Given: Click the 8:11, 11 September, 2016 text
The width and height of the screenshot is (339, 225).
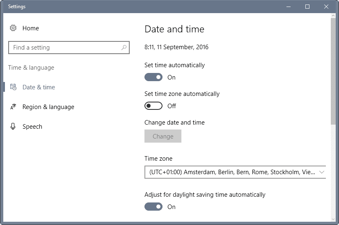Looking at the screenshot, I should tap(176, 47).
